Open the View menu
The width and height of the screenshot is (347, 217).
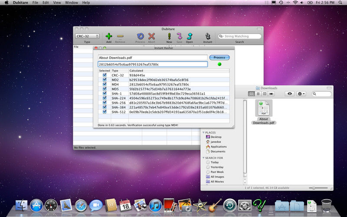click(57, 3)
